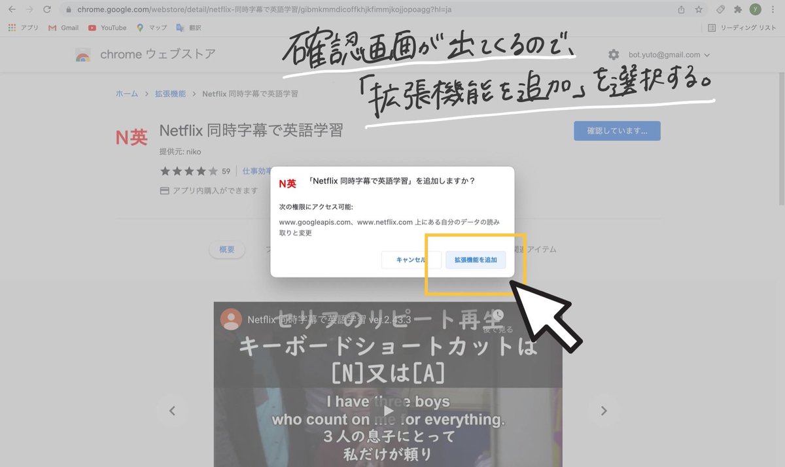Viewport: 785px width, 467px height.
Task: Click the video uploader avatar icon
Action: point(231,320)
